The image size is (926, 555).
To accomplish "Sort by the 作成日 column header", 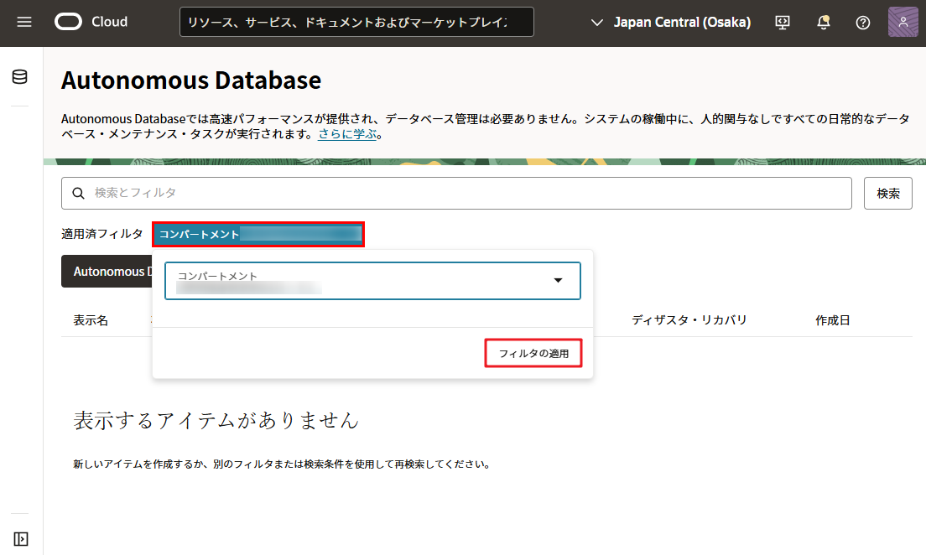I will (x=832, y=320).
